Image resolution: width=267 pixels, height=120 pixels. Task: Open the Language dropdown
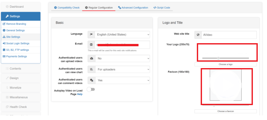point(122,34)
